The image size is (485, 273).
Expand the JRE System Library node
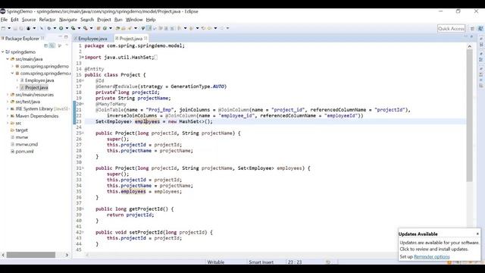click(x=8, y=108)
